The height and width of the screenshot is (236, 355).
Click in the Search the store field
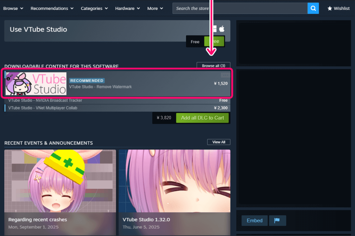click(x=240, y=8)
